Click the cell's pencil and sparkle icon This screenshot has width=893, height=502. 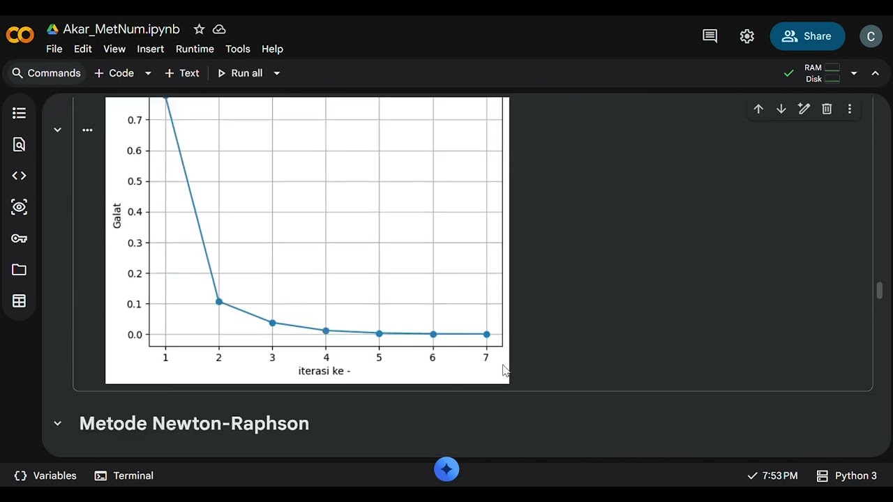804,109
